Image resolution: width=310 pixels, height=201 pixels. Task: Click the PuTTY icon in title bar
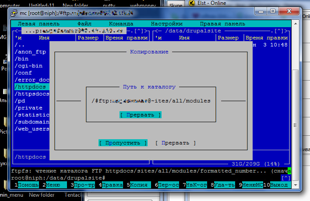click(14, 13)
